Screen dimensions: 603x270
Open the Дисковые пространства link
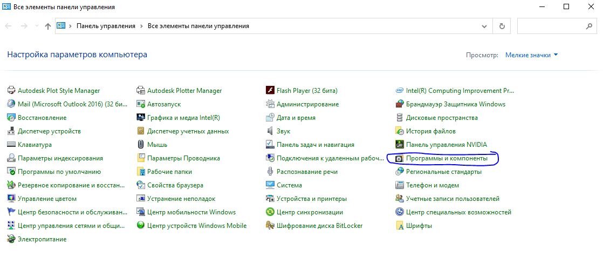[x=442, y=118]
